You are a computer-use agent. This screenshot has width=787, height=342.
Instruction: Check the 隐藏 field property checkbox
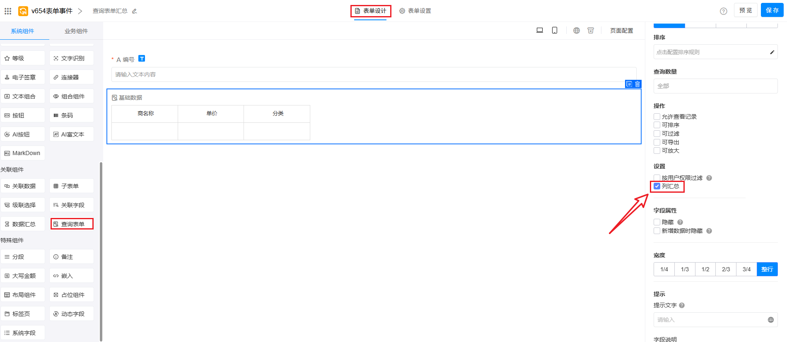point(657,222)
